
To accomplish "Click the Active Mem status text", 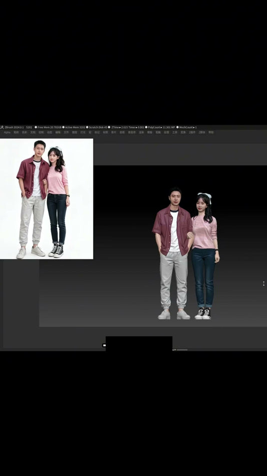I will pyautogui.click(x=75, y=127).
